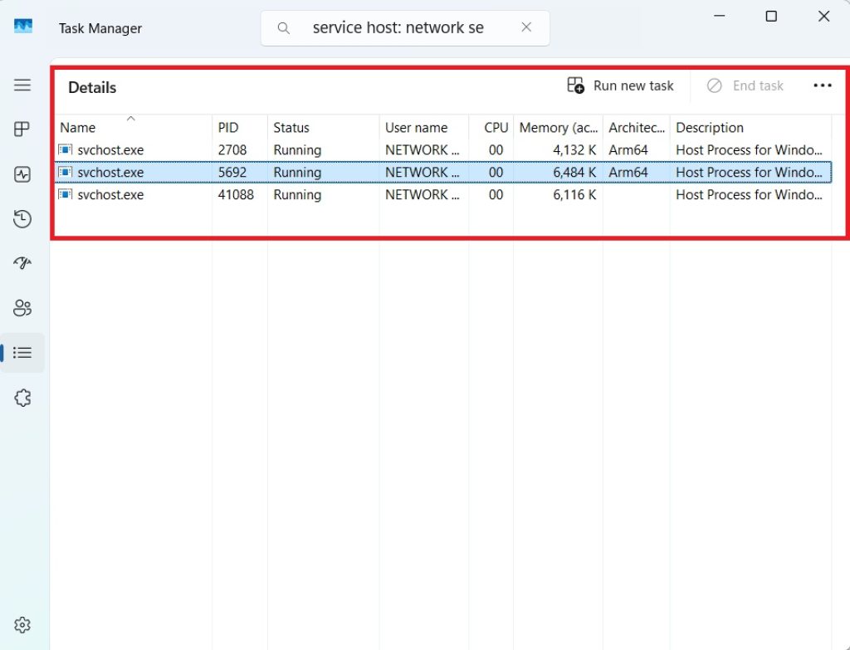Click PID value 41088
Viewport: 850px width, 650px height.
(x=236, y=194)
